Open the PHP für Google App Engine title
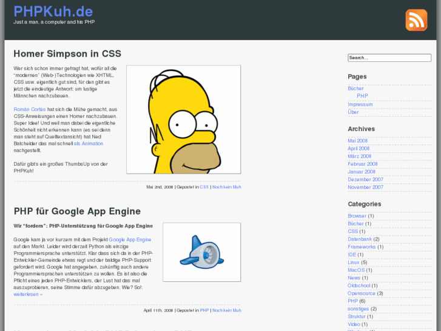441x331 pixels. 77,211
